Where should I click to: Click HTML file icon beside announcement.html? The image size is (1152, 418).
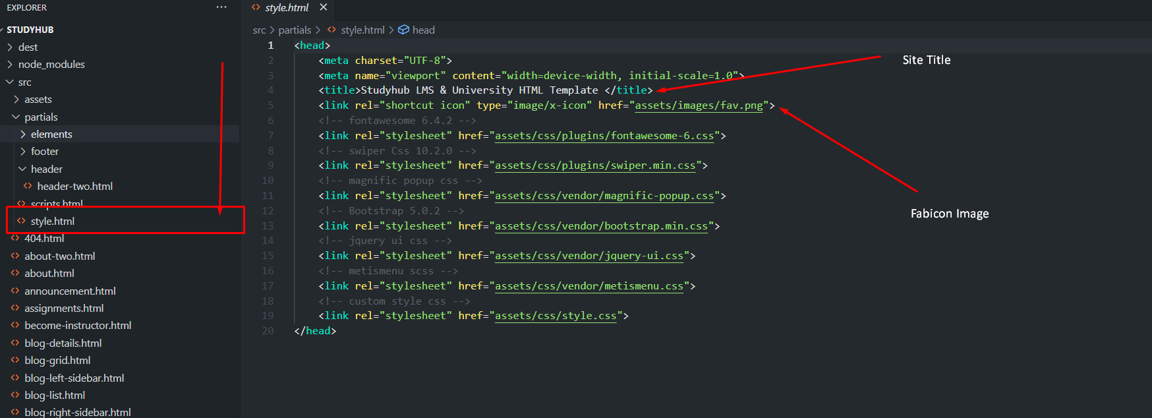15,291
